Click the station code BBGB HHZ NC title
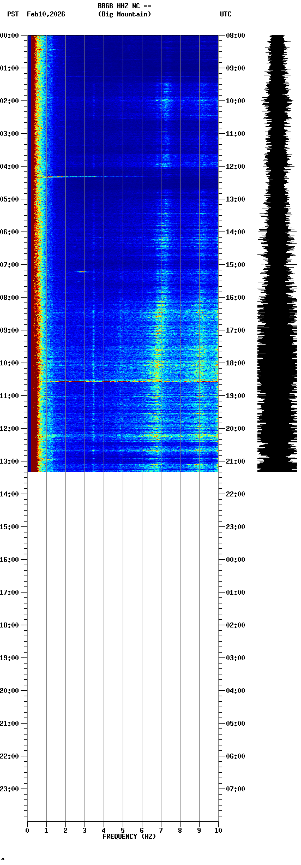This screenshot has width=301, height=865. tap(124, 5)
